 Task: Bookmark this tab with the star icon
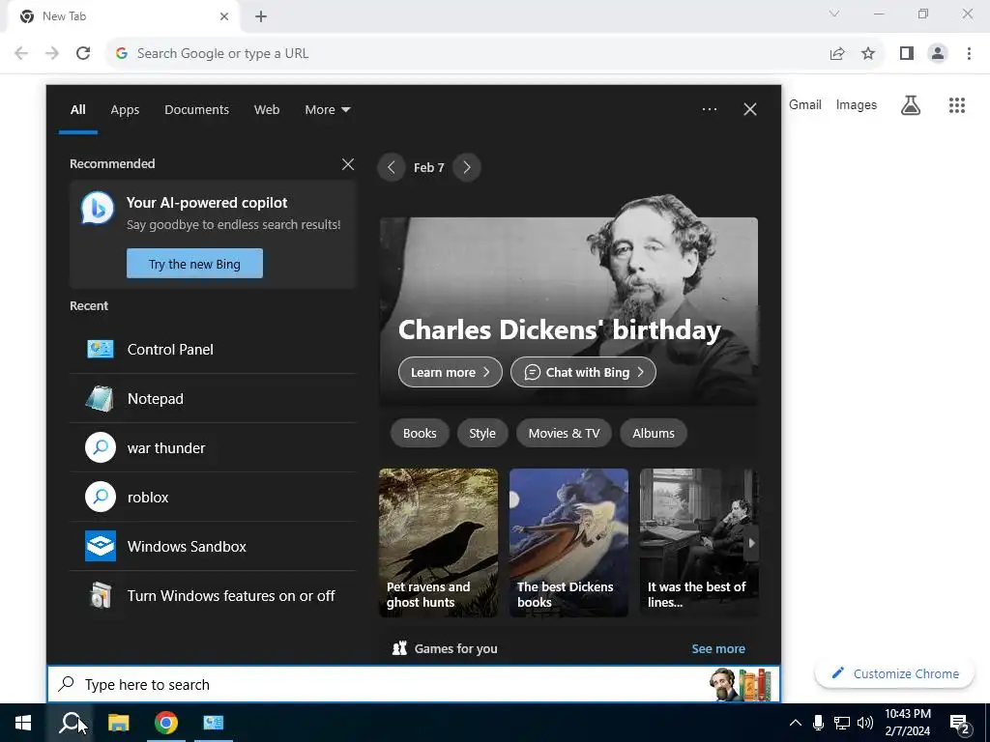point(868,54)
